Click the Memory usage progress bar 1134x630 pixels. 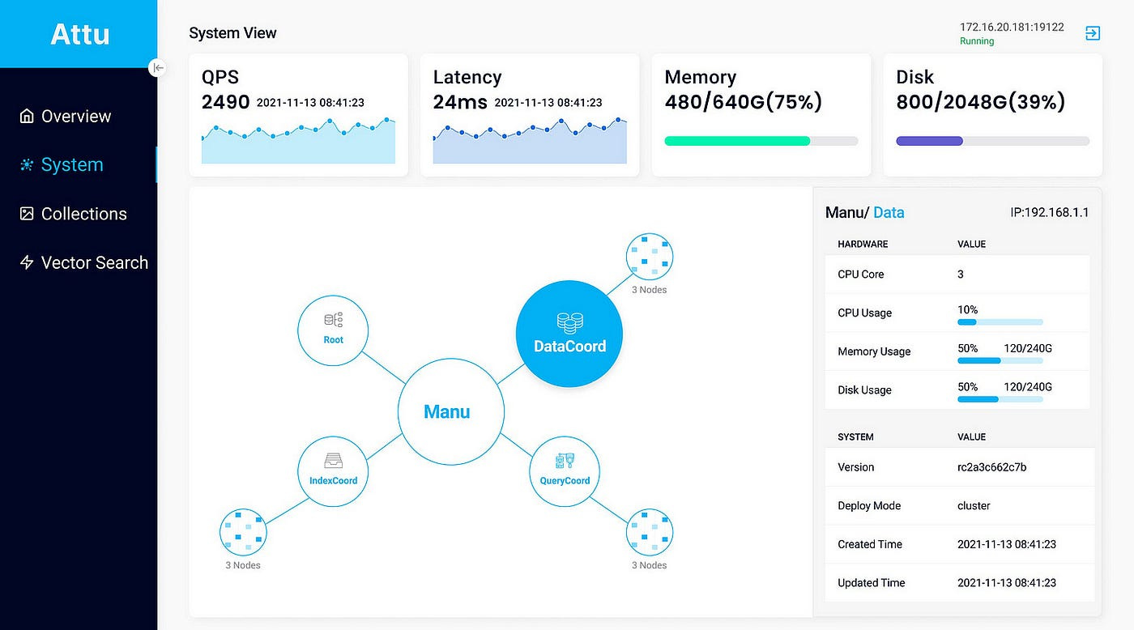click(x=760, y=140)
